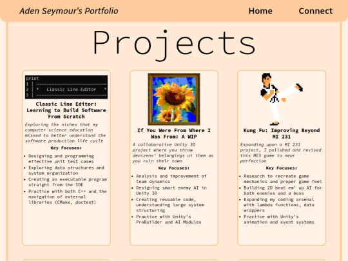Screen dimensions: 348x261
Task: Click 'Practice with Unity's animation and event systems'
Action: pyautogui.click(x=279, y=219)
